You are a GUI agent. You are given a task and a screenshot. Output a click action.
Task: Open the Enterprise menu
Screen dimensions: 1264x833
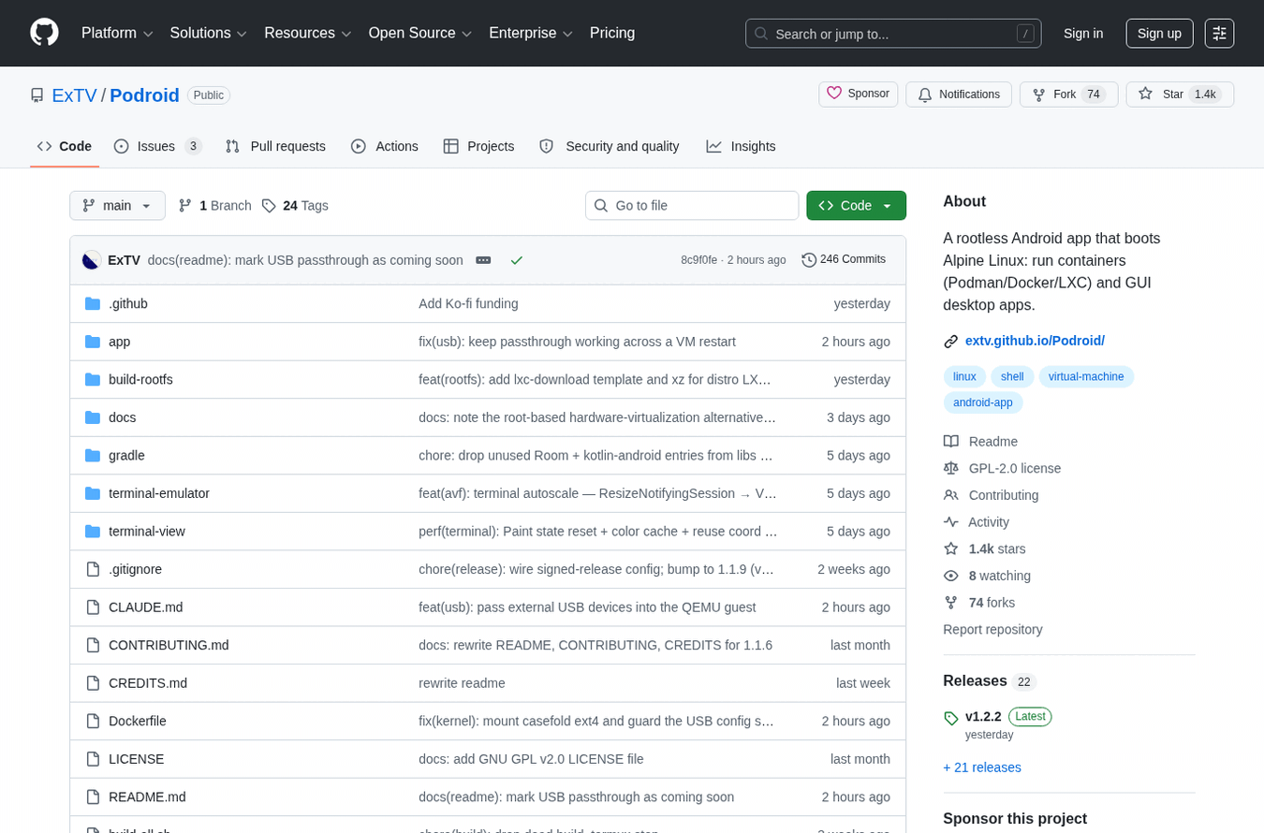pos(531,34)
